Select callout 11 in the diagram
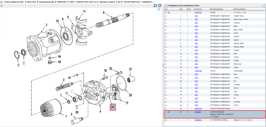Image resolution: width=266 pixels, height=127 pixels. click(x=84, y=11)
